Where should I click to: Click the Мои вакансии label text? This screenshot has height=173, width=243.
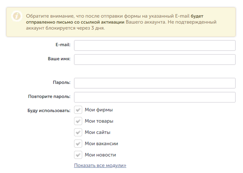click(101, 144)
